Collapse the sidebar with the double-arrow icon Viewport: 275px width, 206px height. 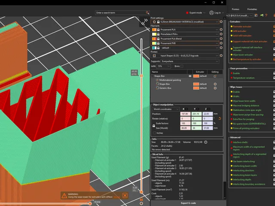[x=144, y=22]
